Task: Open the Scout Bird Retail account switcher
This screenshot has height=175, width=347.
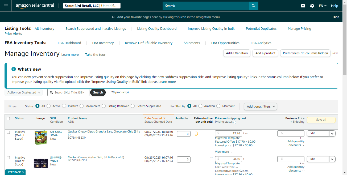Action: pyautogui.click(x=92, y=6)
